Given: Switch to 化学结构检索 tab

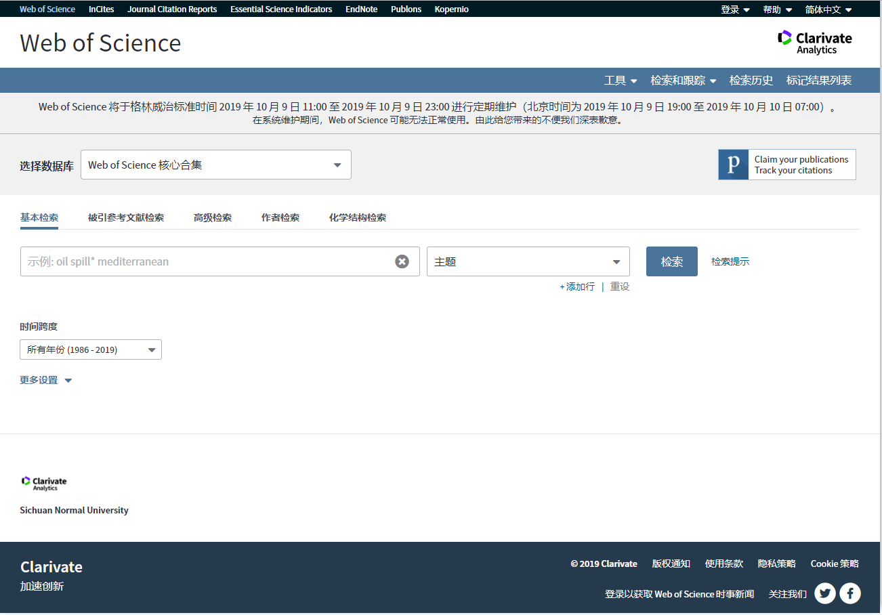Looking at the screenshot, I should (x=358, y=217).
